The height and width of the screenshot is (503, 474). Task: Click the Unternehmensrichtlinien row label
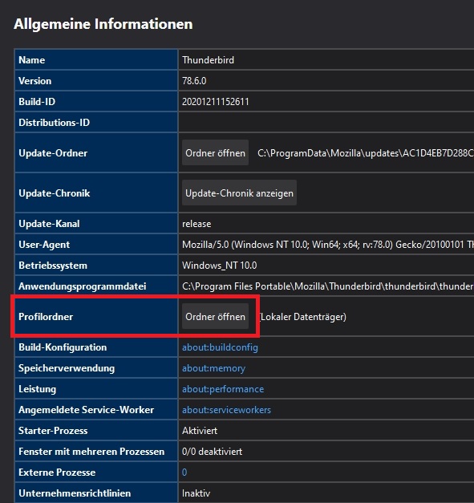75,493
